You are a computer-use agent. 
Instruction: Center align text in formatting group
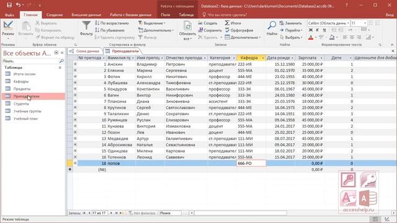click(352, 37)
